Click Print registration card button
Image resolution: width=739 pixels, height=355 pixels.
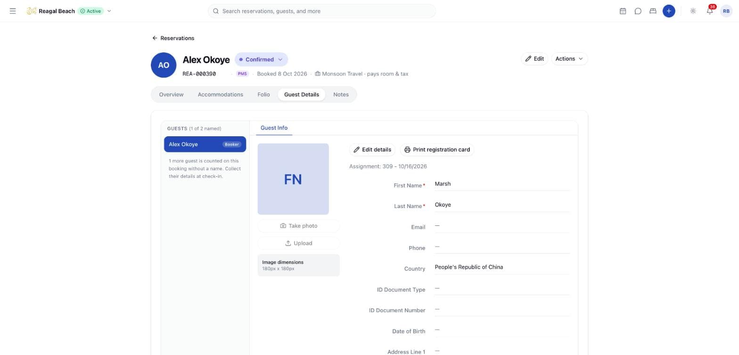(x=437, y=149)
